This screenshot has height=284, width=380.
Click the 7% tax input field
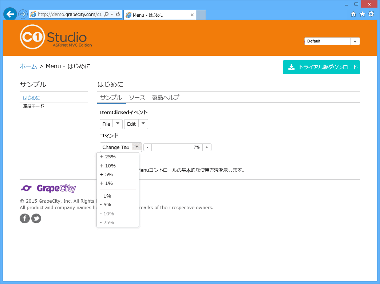[177, 147]
